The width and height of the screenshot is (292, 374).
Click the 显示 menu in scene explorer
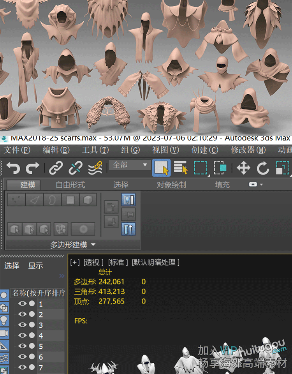pos(35,266)
